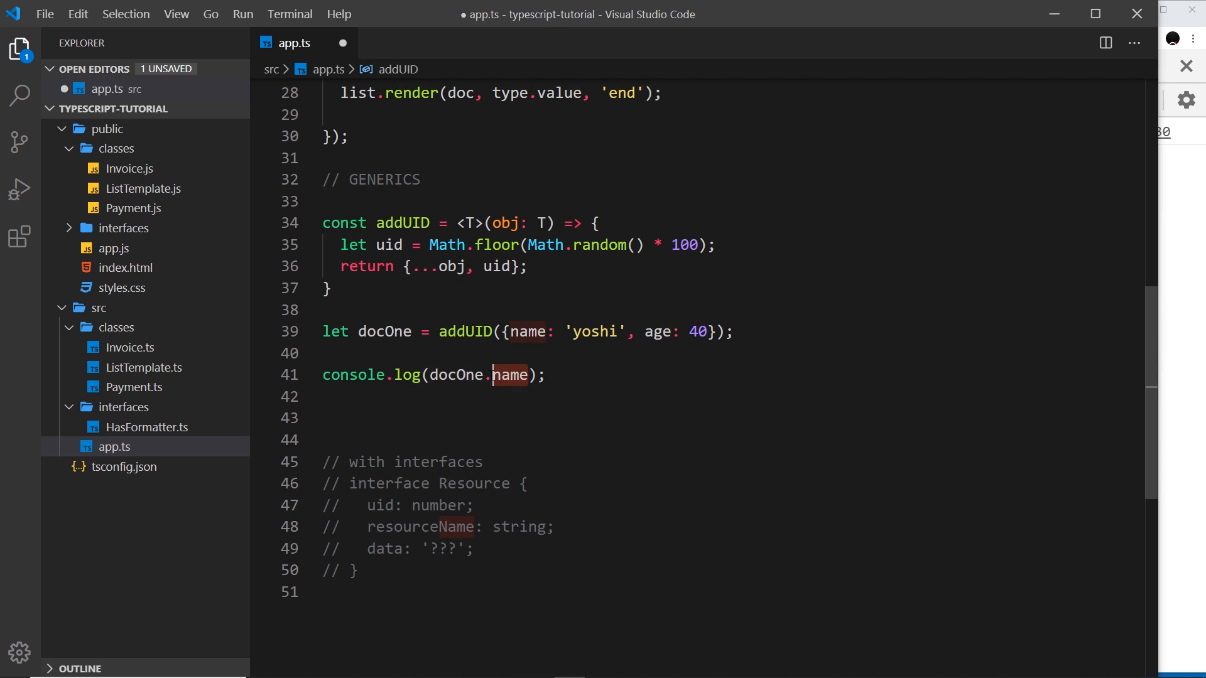Screen dimensions: 1206x678
Task: Open the editor More Actions menu
Action: pos(1134,43)
